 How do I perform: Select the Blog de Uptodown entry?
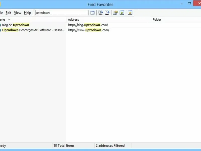click(x=16, y=25)
